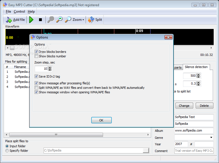
Task: Click the Year field showing 2007
Action: click(181, 144)
